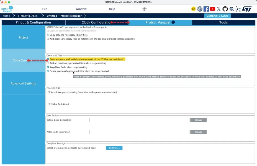Enable Full Assert checkbox
This screenshot has height=166, width=257.
pyautogui.click(x=48, y=104)
